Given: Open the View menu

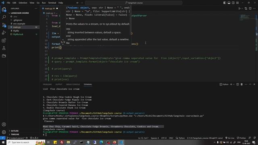Looking at the screenshot, I should coord(32,3).
